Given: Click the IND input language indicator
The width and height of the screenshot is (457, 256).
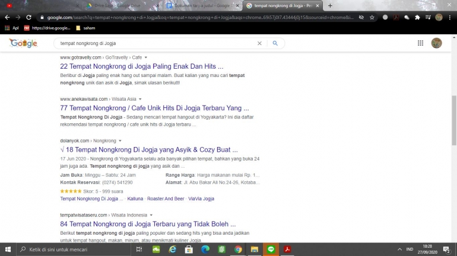Looking at the screenshot, I should 410,249.
